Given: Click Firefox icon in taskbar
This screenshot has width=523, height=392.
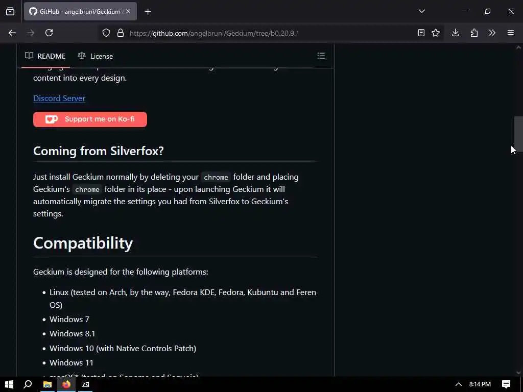Looking at the screenshot, I should pos(66,384).
